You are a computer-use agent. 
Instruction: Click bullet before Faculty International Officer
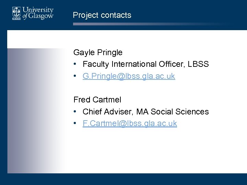coord(75,64)
